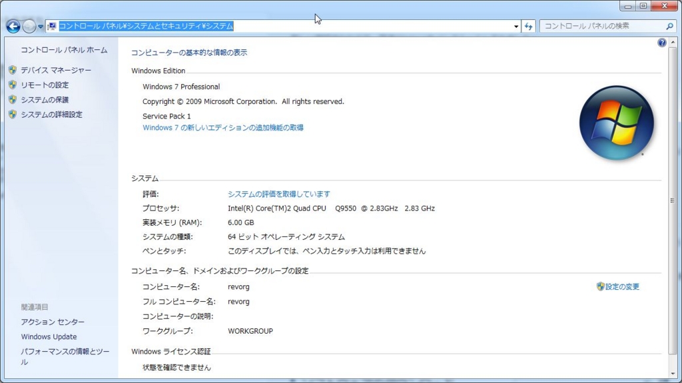Click the Windows 7 Professional text
Image resolution: width=682 pixels, height=383 pixels.
point(181,87)
